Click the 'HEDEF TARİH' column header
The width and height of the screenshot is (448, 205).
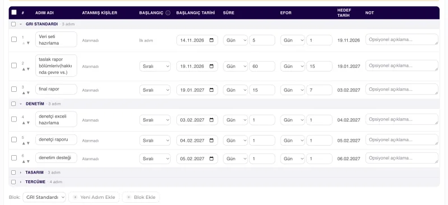click(x=344, y=13)
